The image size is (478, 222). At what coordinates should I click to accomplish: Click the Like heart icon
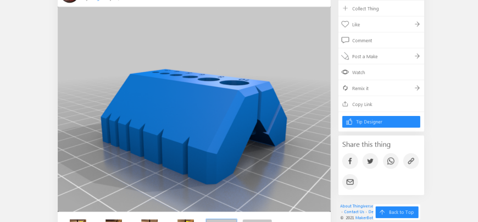click(345, 24)
